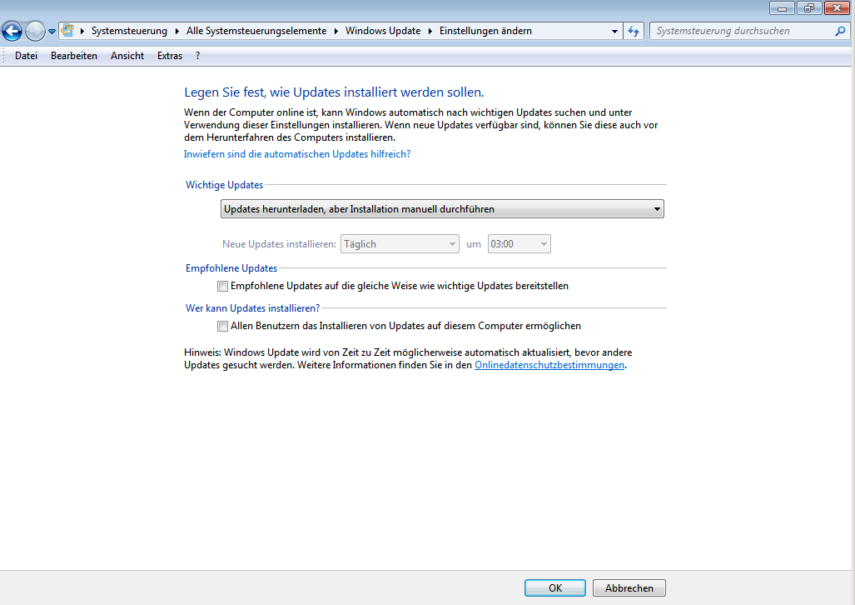Check Allen Benutzern das Installieren von Updates ermöglichen

coord(222,326)
